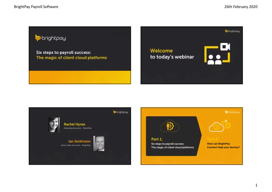Click the Part 1 cloud person gear icon
The image size is (272, 192).
169,126
